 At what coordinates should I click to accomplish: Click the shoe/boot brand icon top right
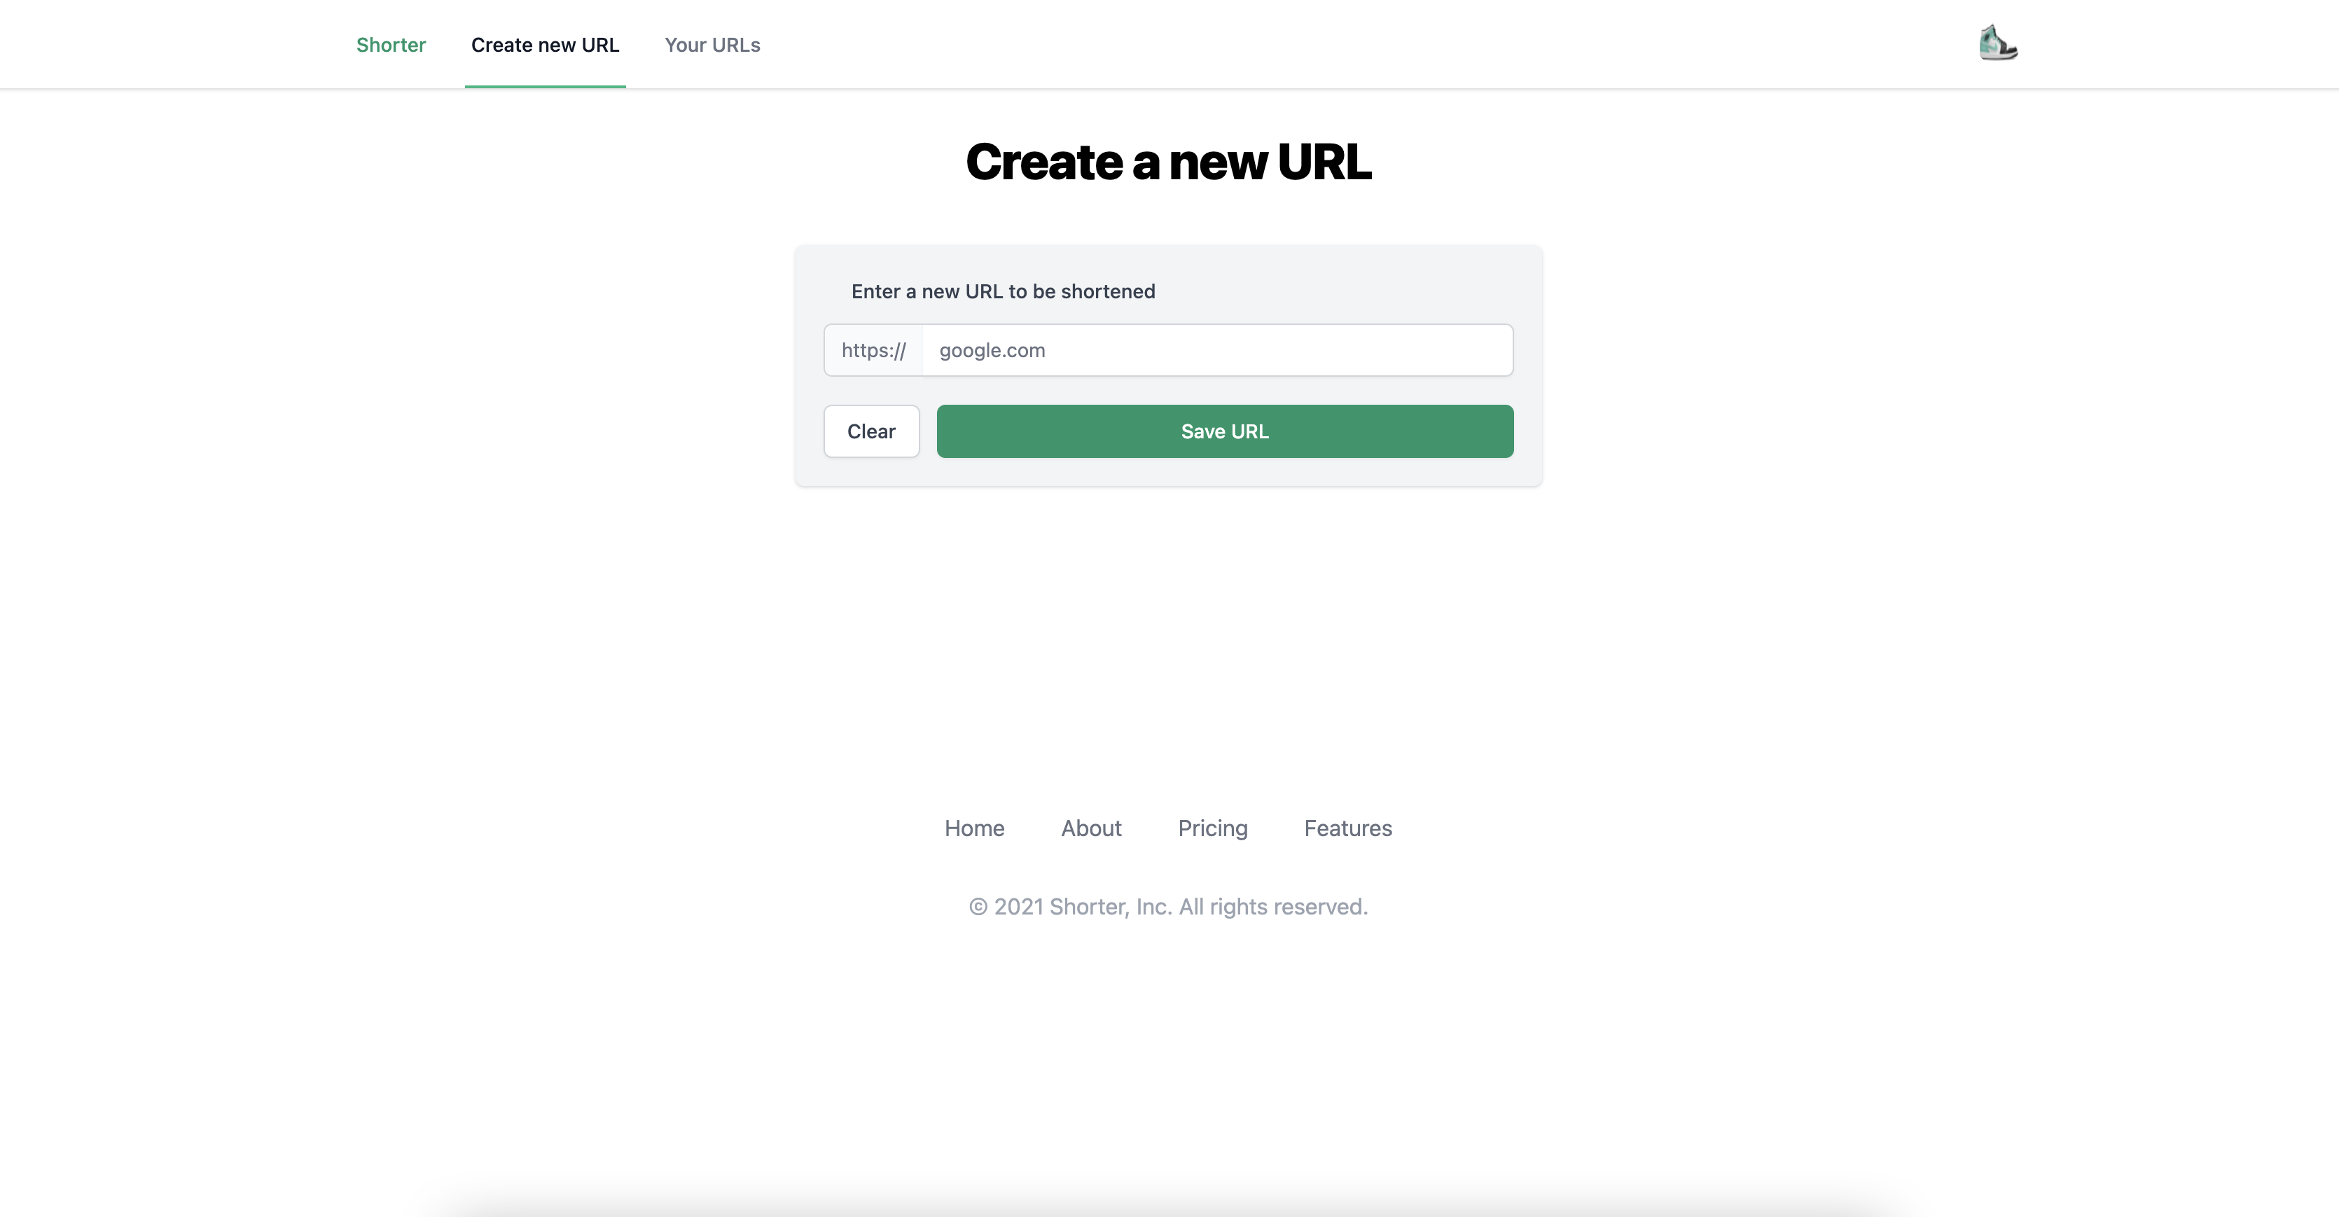point(1996,43)
